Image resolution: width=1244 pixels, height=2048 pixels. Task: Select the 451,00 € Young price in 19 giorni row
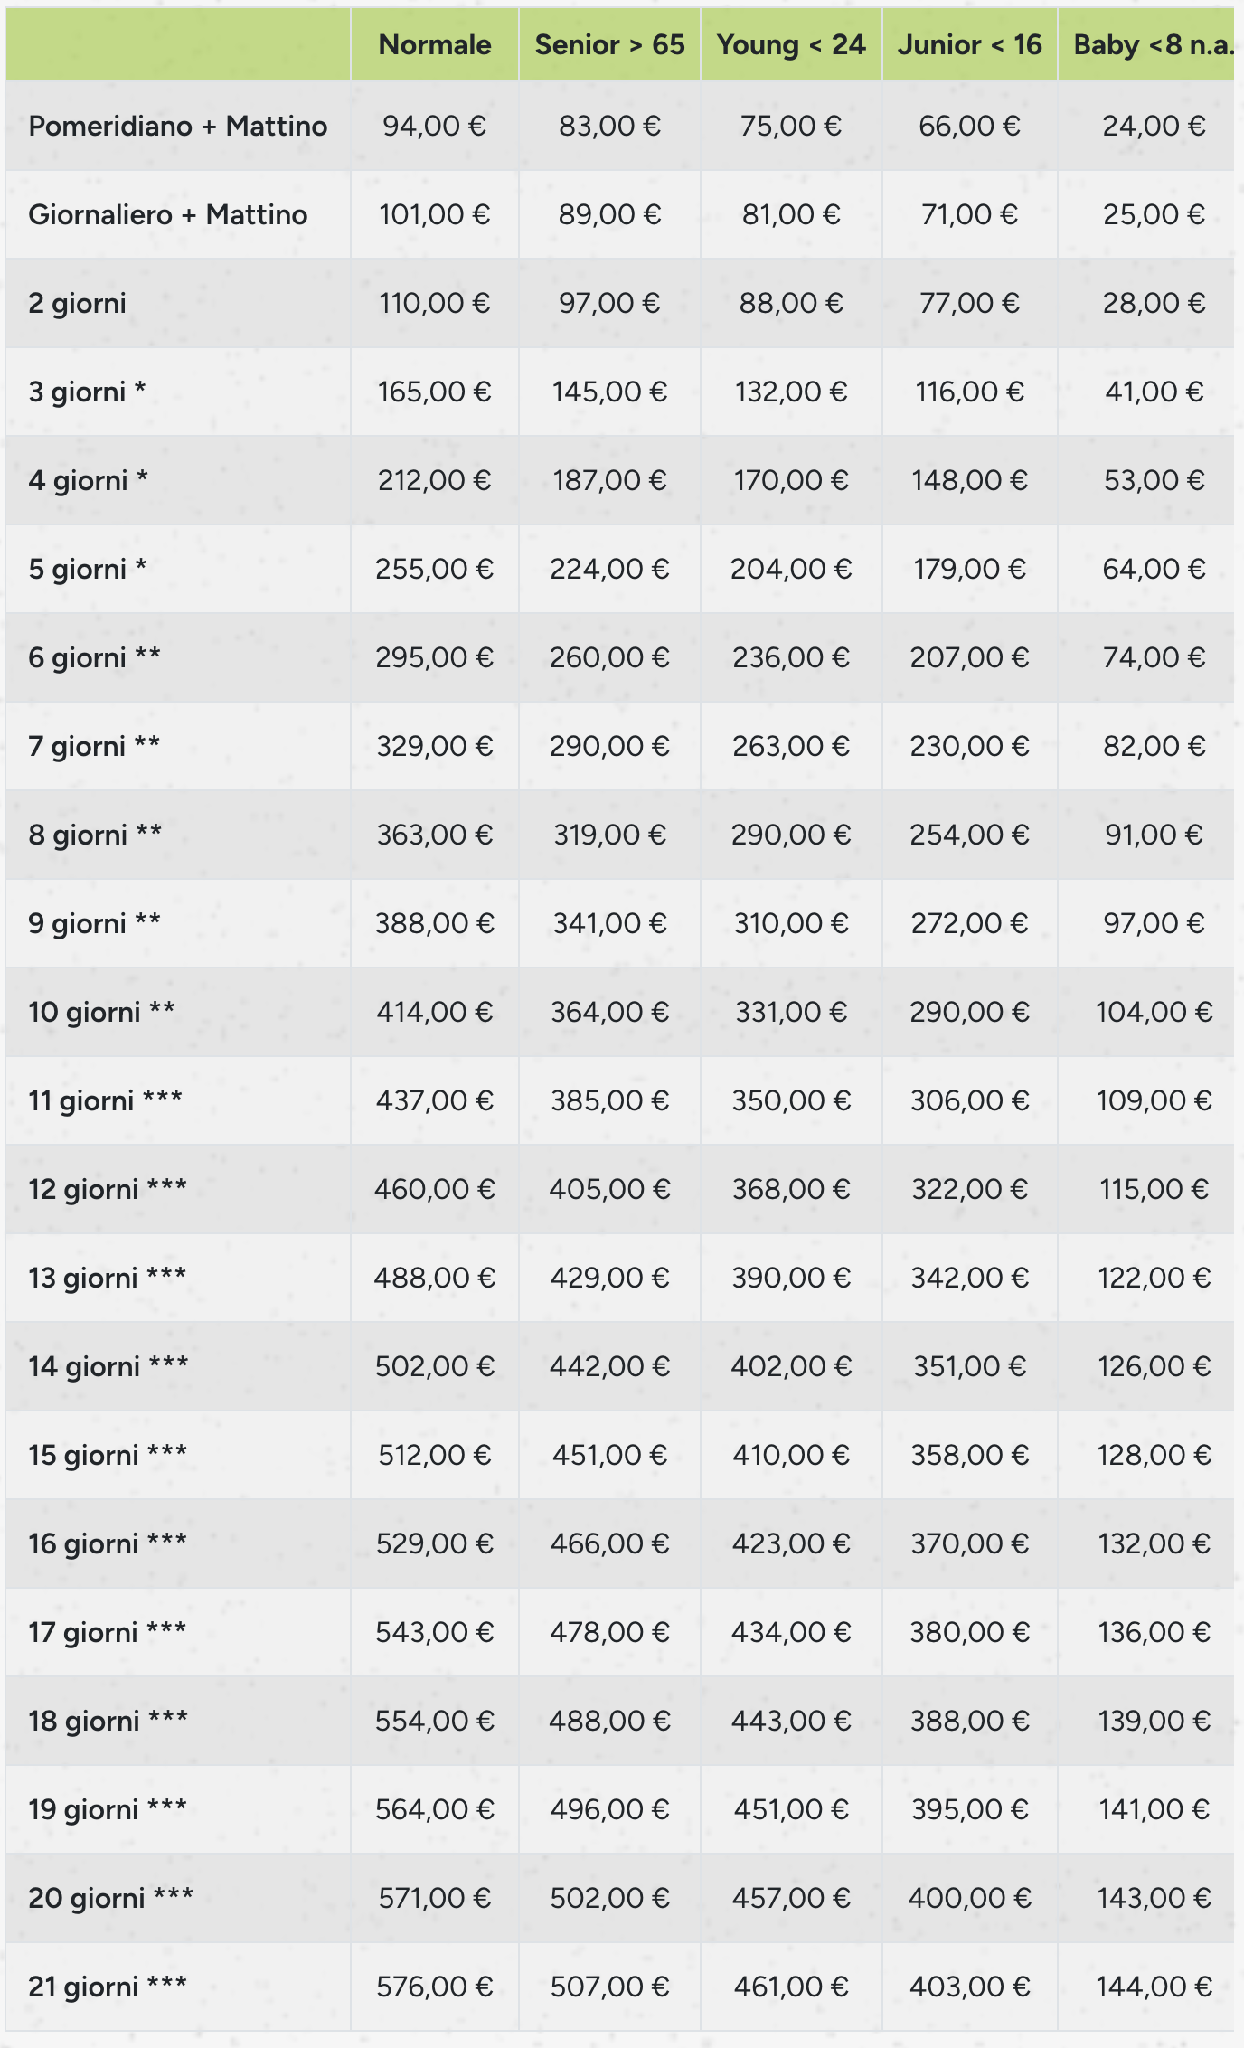tap(791, 1809)
